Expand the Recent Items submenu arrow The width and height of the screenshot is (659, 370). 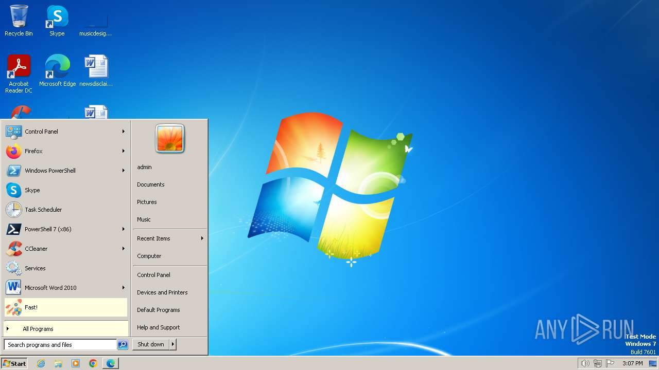pos(202,238)
